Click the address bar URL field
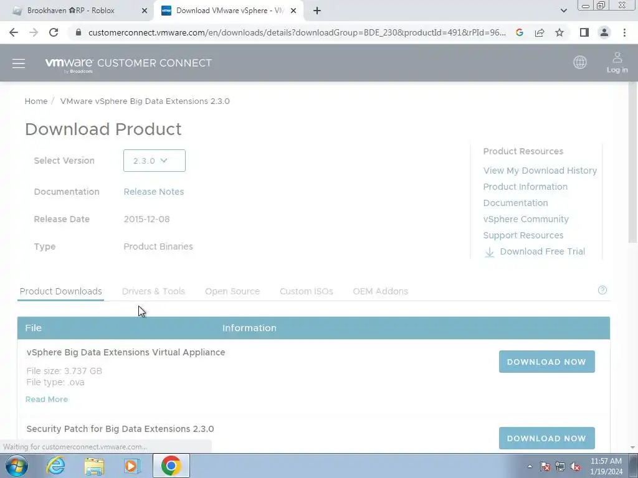The height and width of the screenshot is (478, 638). [297, 32]
